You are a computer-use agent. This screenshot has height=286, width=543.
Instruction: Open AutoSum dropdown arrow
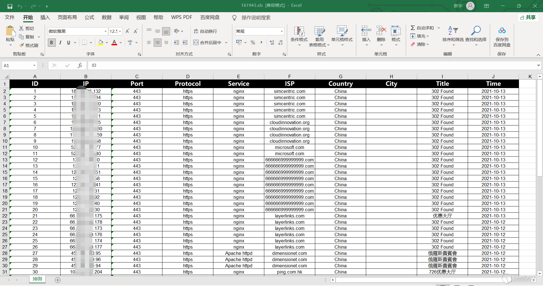439,28
